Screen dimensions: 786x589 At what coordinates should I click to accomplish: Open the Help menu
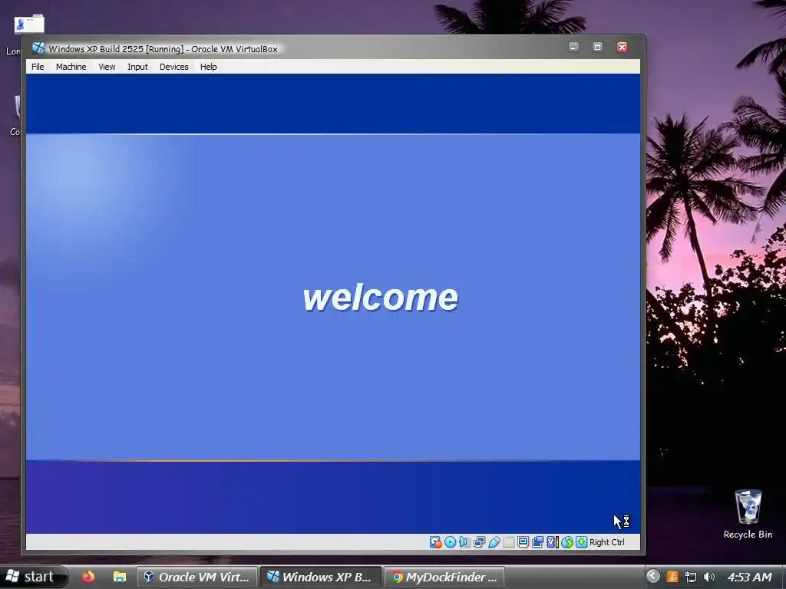pos(209,67)
